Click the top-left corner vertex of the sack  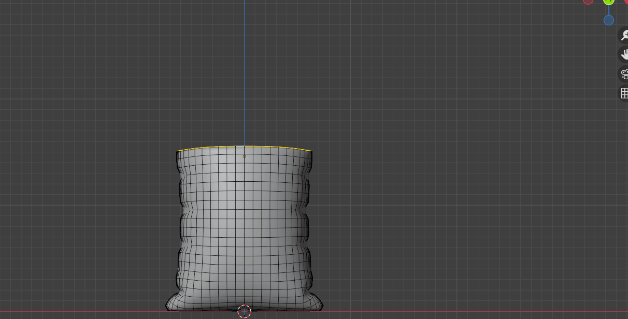point(177,151)
